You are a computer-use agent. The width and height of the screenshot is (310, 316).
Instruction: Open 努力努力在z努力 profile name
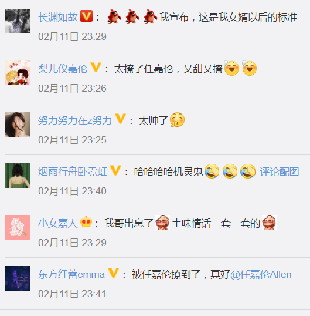pos(75,120)
